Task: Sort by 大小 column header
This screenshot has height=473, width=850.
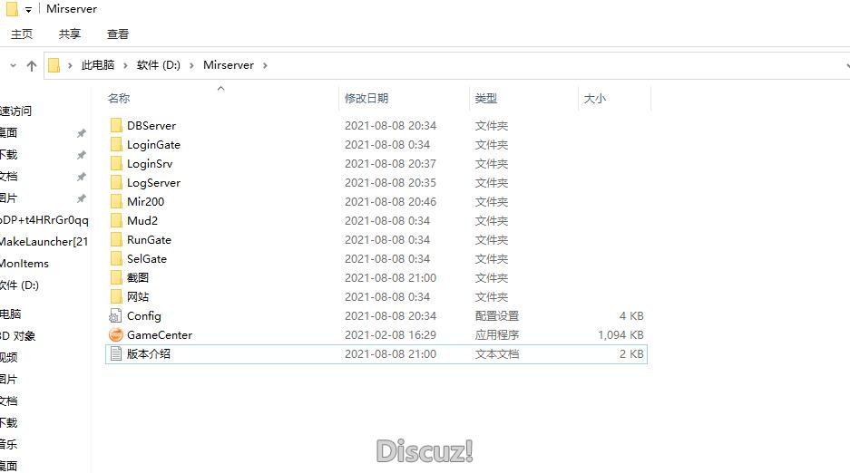Action: coord(595,98)
